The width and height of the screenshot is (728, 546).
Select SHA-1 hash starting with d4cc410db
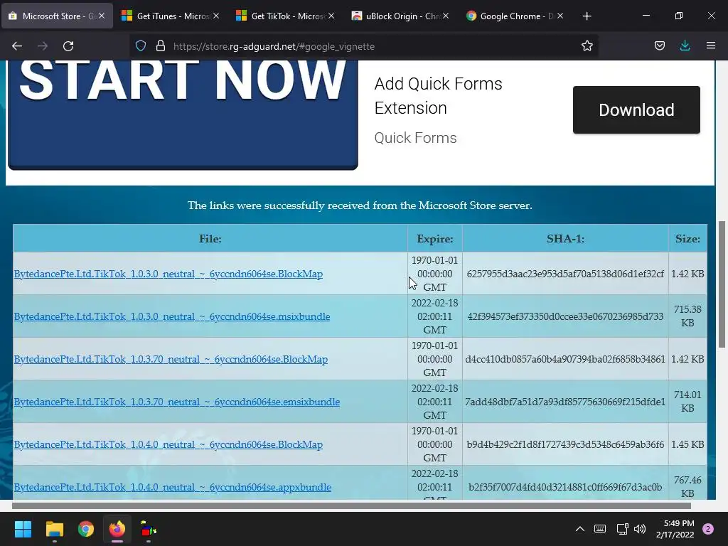[565, 359]
